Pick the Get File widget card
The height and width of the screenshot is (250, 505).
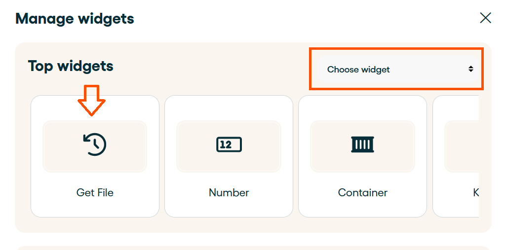(x=95, y=156)
